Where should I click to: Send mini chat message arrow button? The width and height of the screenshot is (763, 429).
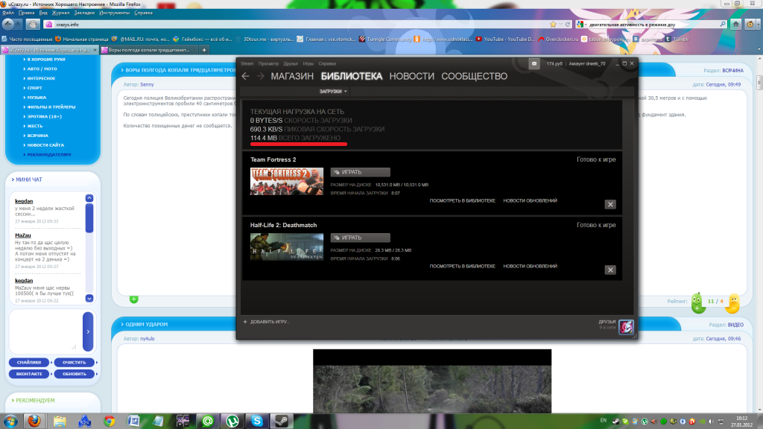pos(88,331)
